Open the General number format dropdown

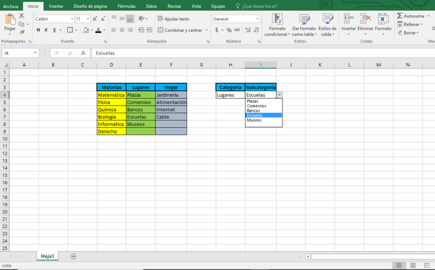point(258,19)
